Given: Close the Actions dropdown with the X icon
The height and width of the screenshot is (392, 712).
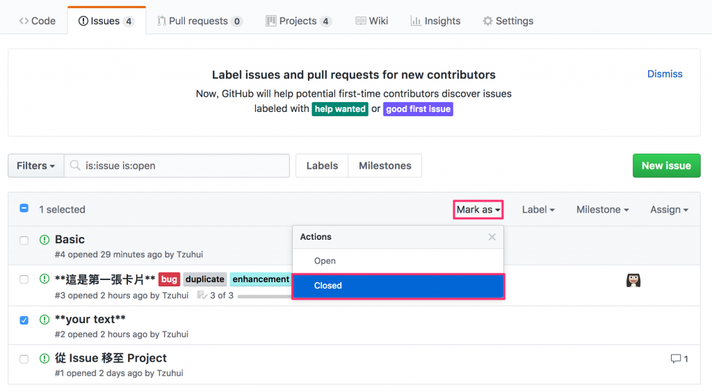Looking at the screenshot, I should [x=492, y=237].
